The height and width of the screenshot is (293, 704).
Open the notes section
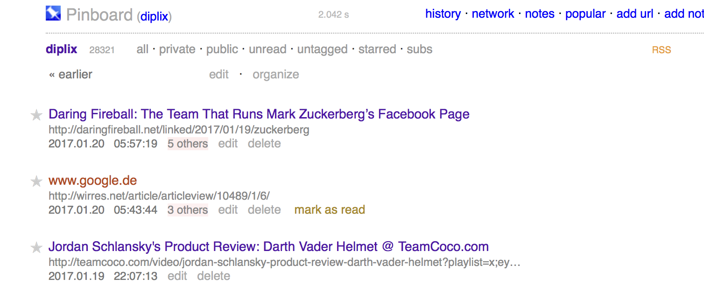pyautogui.click(x=540, y=14)
